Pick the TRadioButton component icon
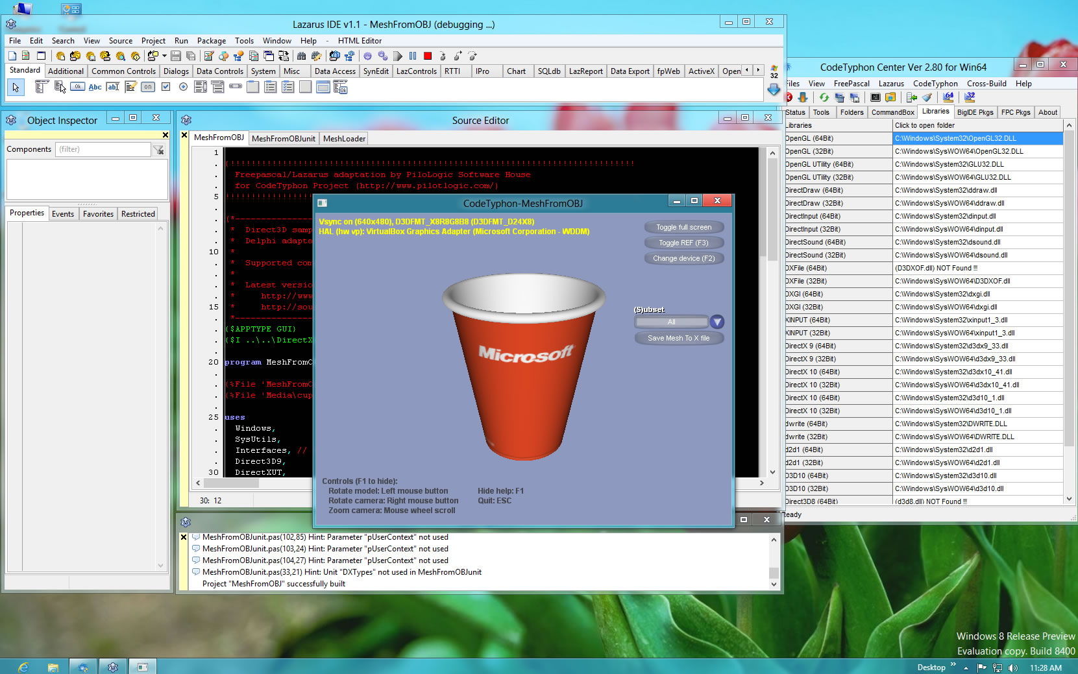The image size is (1078, 674). 183,87
